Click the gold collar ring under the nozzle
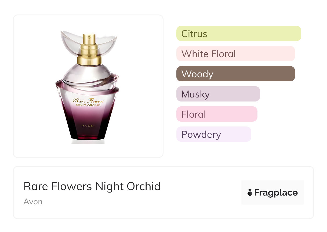Image resolution: width=327 pixels, height=232 pixels. [x=89, y=60]
